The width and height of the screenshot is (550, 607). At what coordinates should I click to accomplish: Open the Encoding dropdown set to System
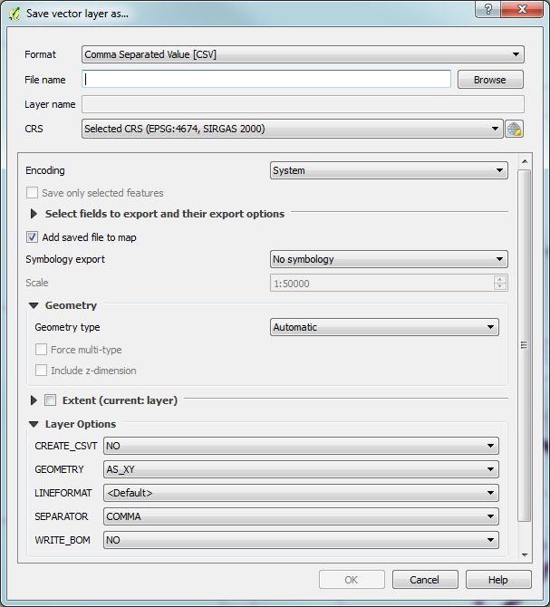[389, 170]
